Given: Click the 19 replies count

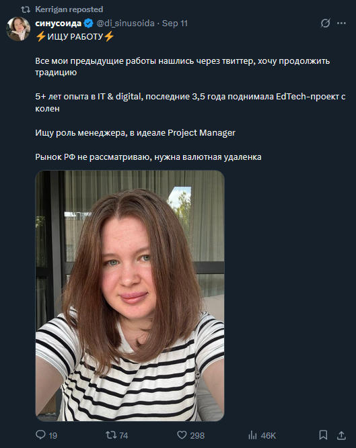Looking at the screenshot, I should point(53,435).
